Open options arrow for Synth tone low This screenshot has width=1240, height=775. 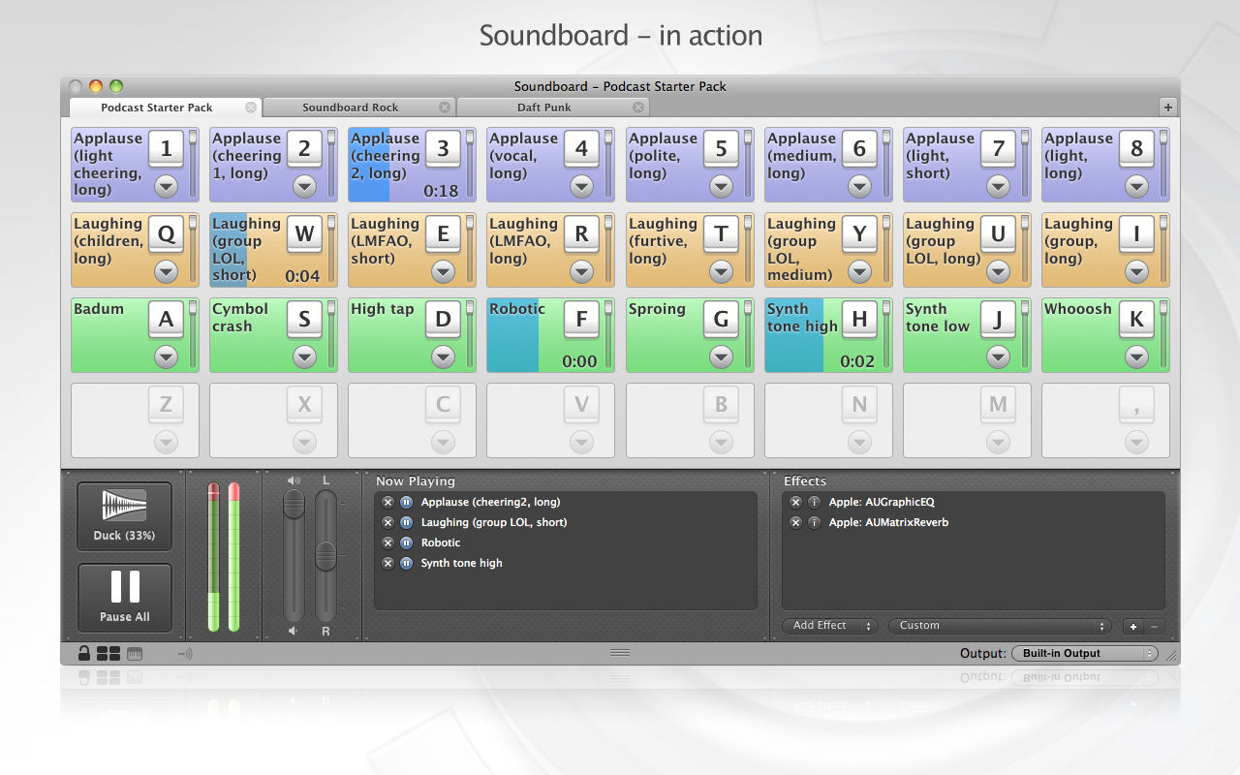(998, 356)
